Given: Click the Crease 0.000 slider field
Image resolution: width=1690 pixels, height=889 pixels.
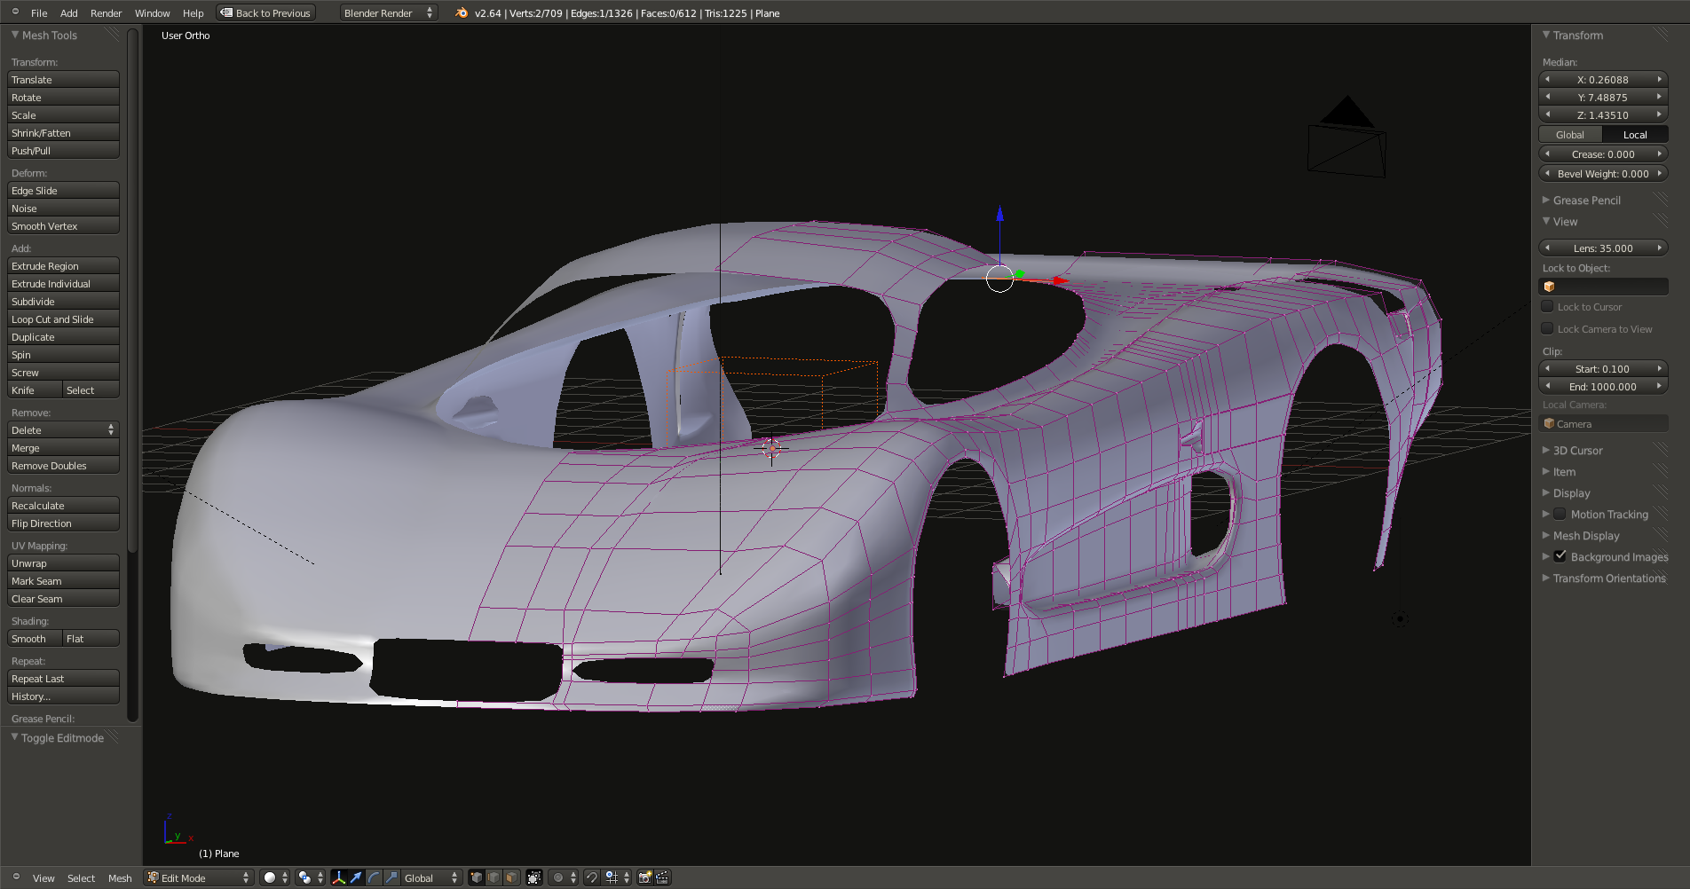Looking at the screenshot, I should (x=1603, y=154).
